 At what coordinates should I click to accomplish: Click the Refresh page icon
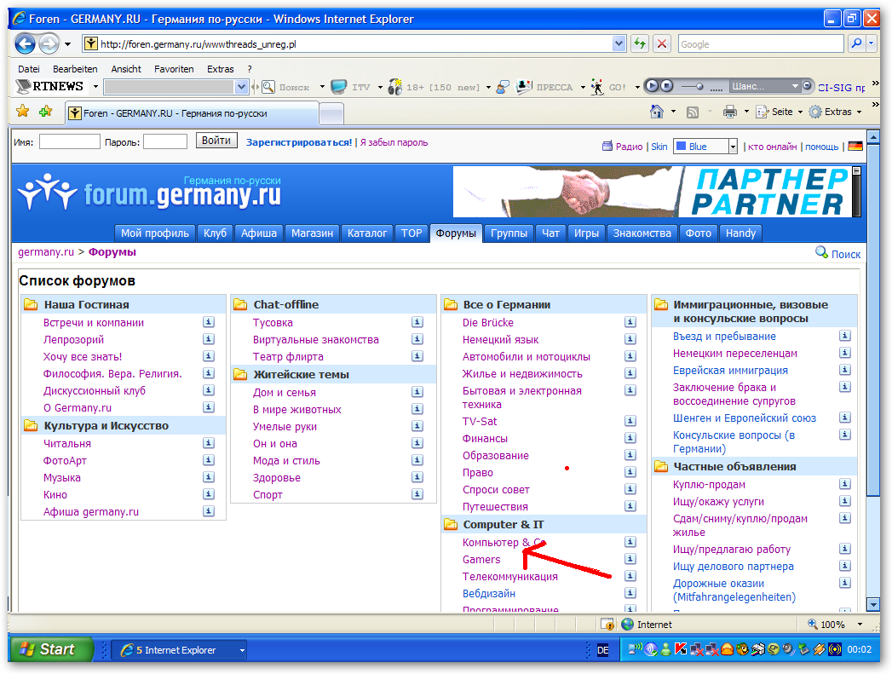click(x=639, y=43)
